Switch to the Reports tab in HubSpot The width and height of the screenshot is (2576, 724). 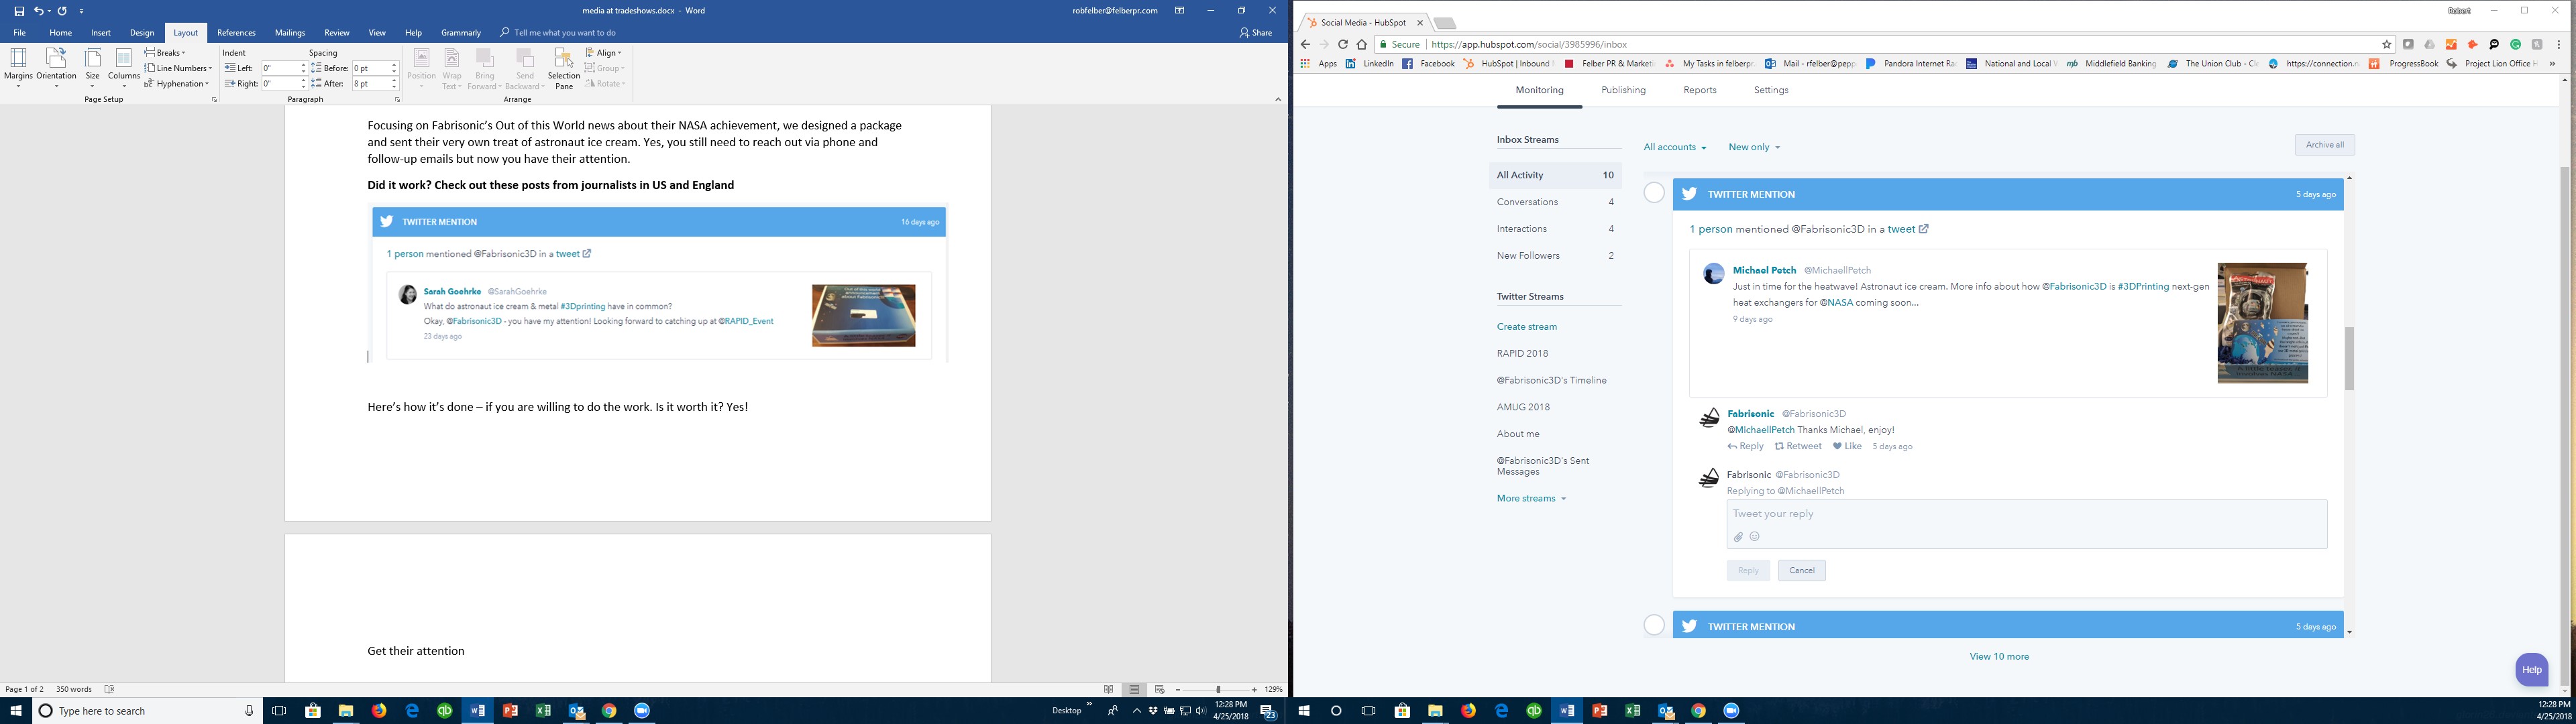1699,90
